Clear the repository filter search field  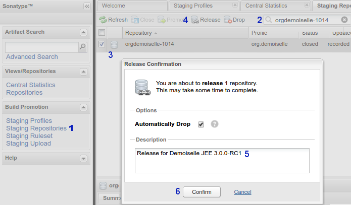click(x=344, y=20)
